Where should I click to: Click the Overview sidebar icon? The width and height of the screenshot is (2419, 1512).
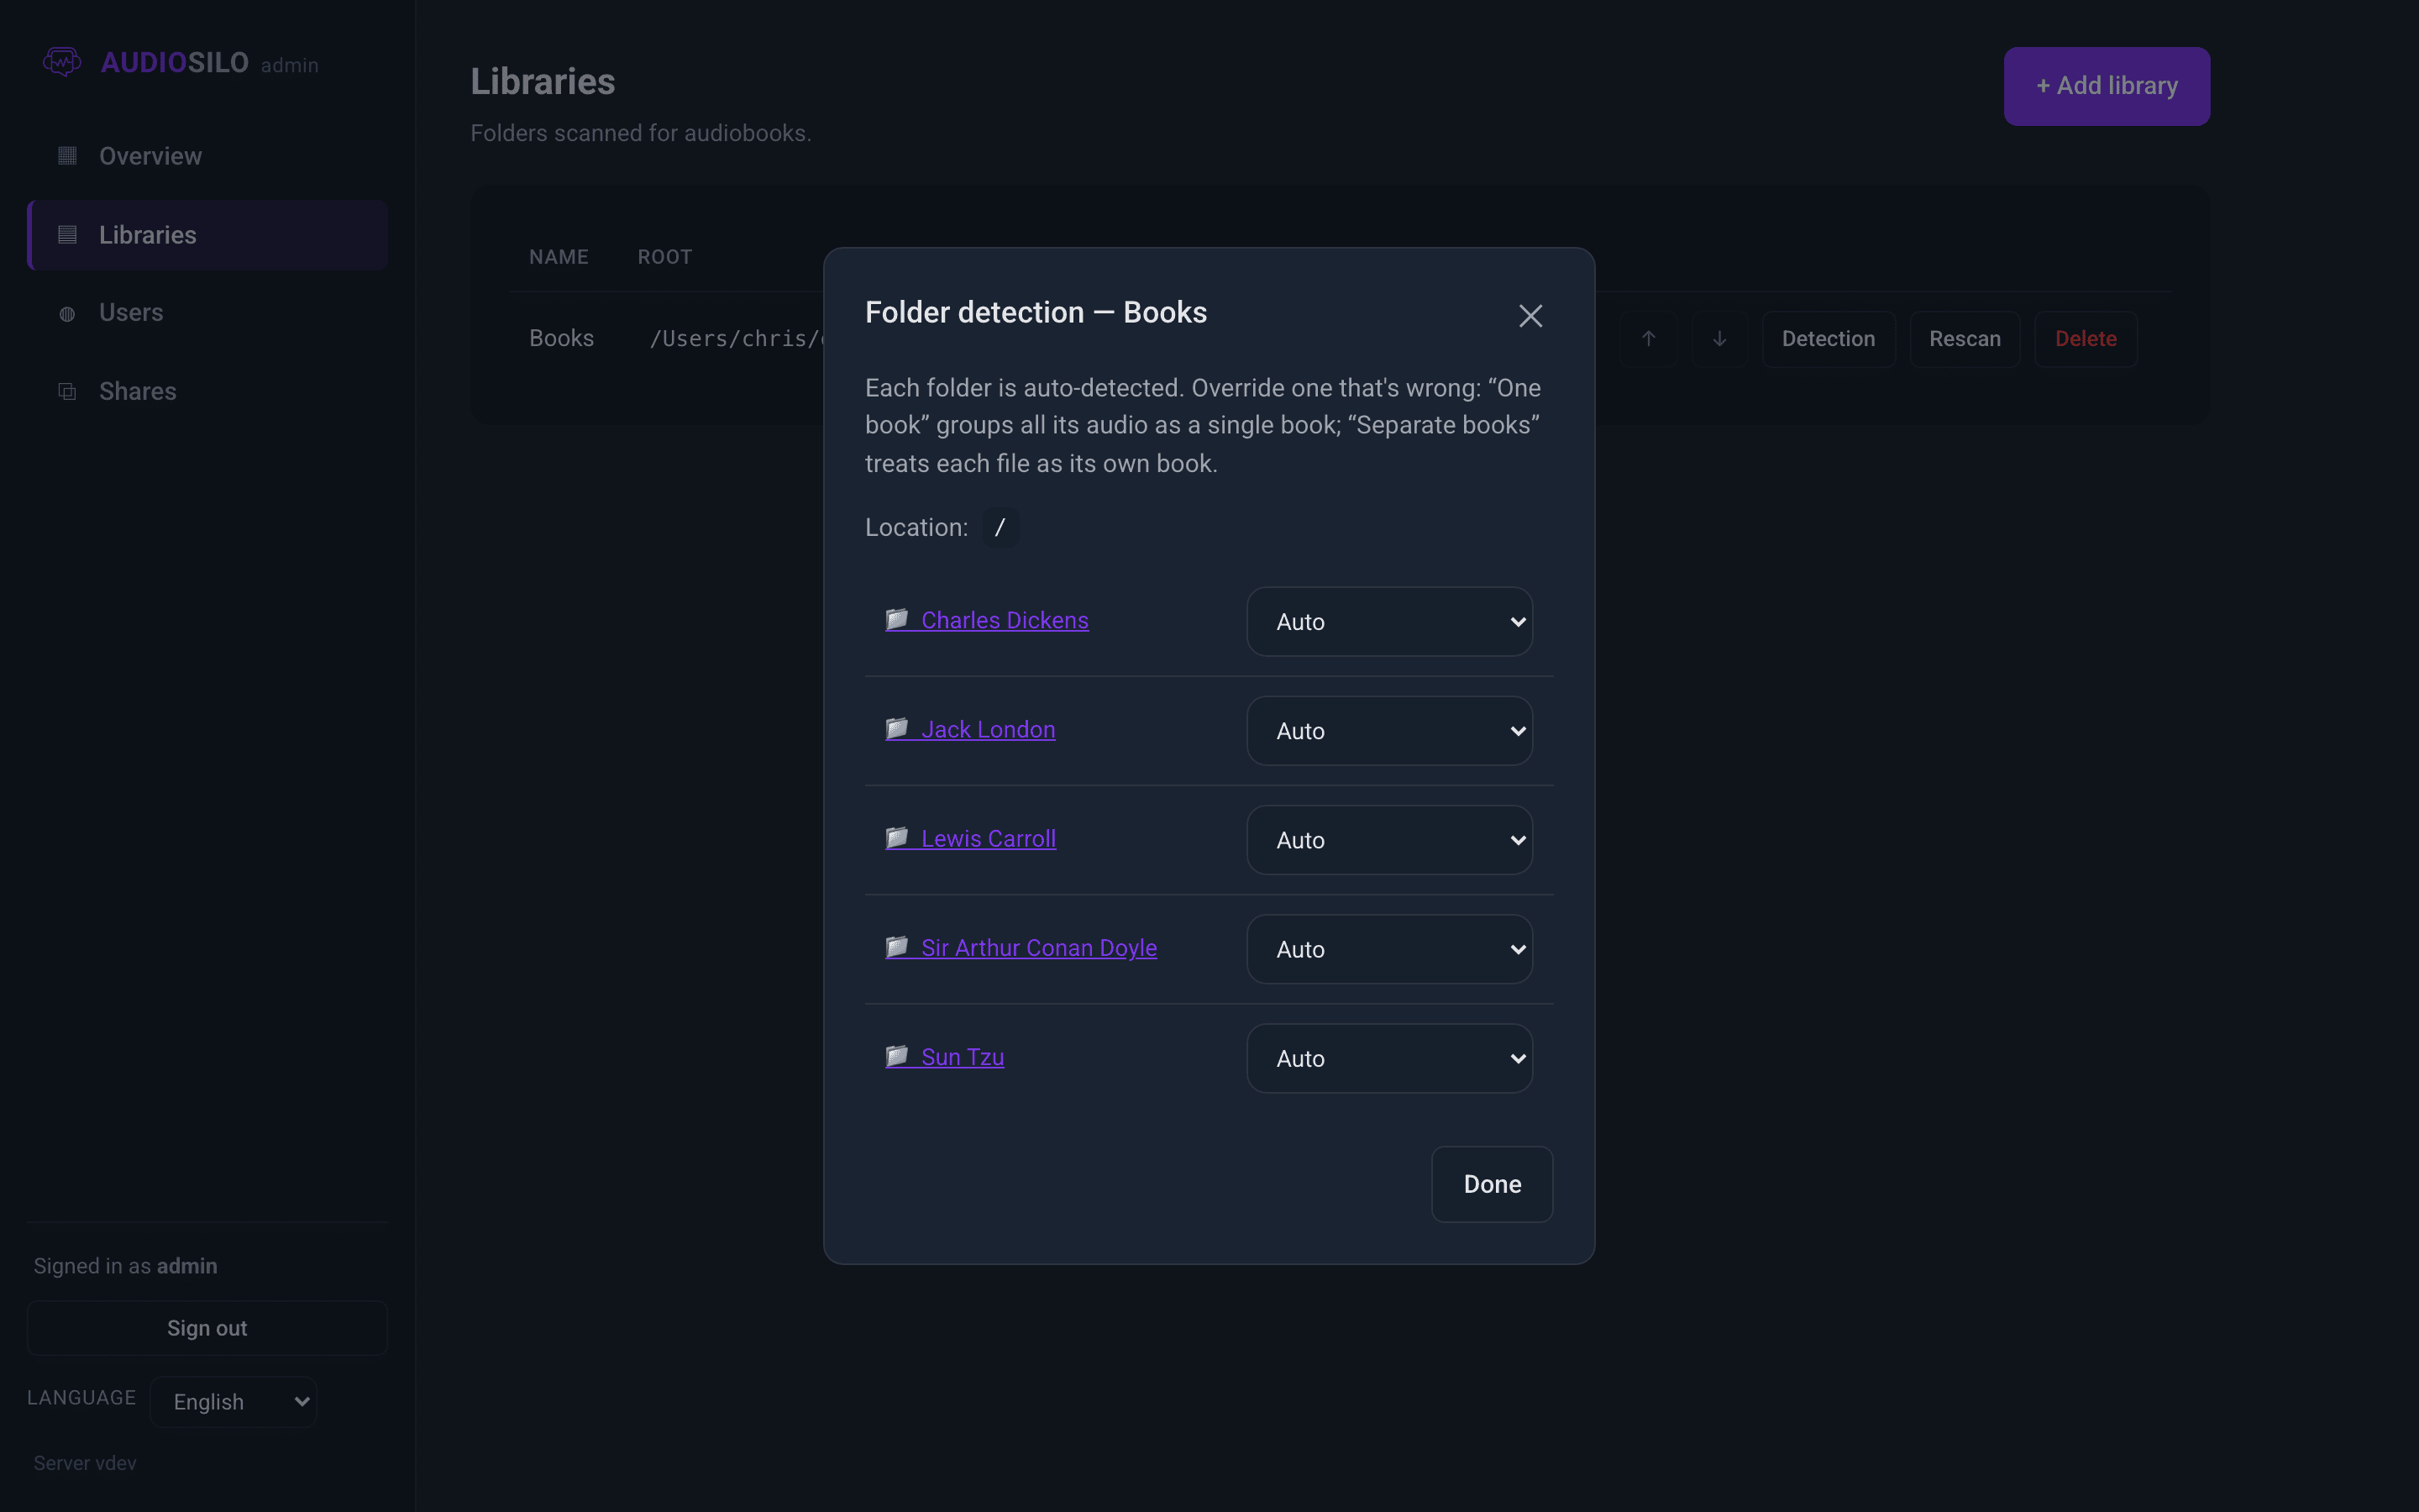67,156
